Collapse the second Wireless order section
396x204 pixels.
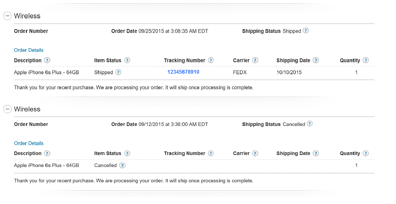[x=7, y=109]
